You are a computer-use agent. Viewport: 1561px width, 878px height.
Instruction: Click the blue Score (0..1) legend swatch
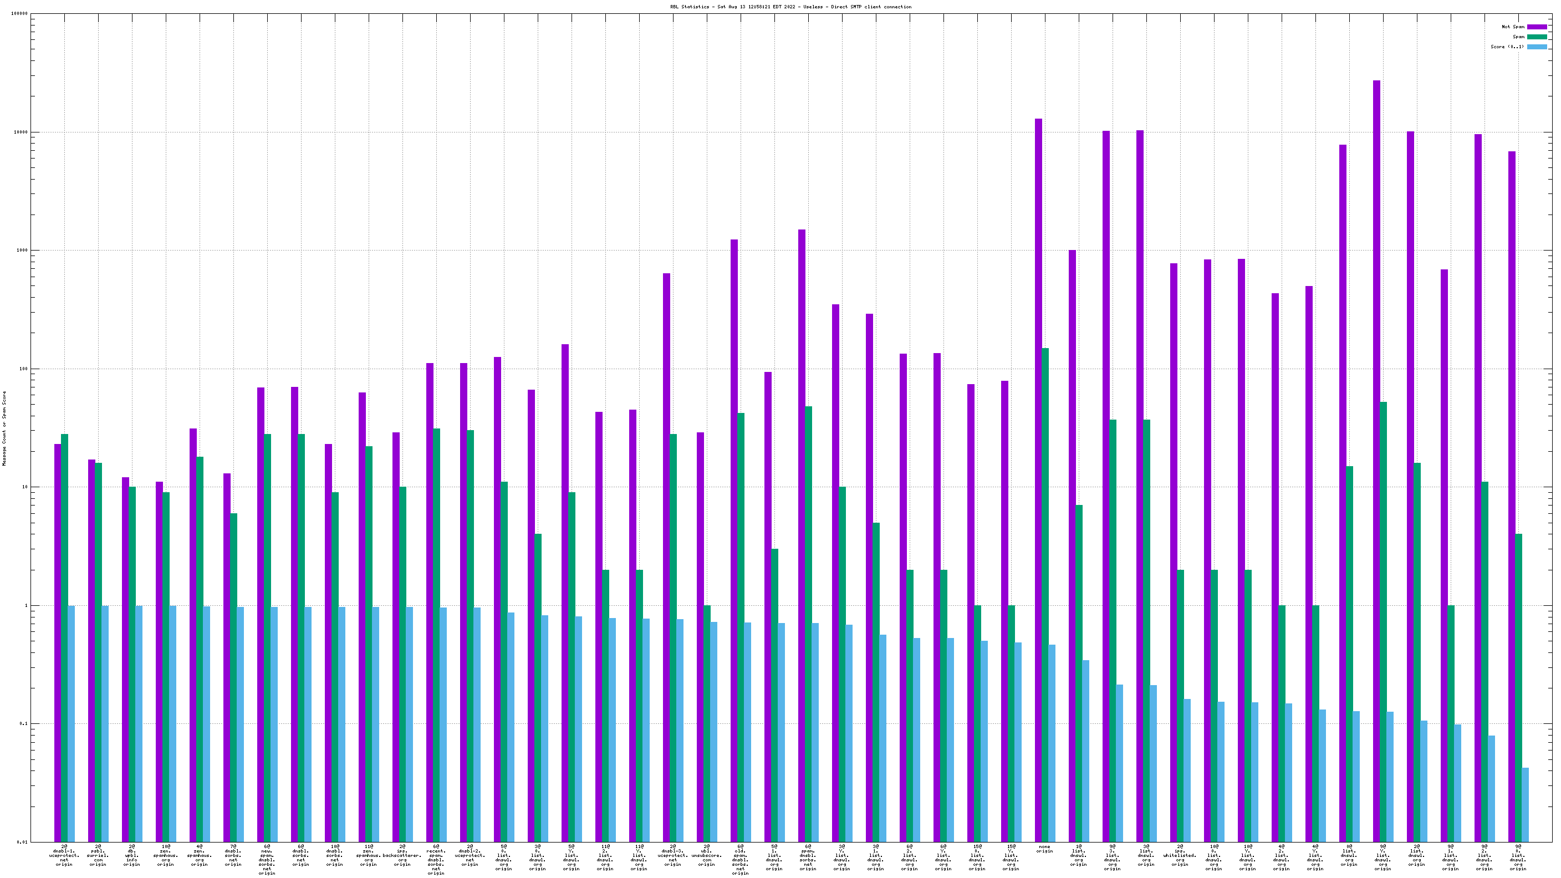coord(1536,47)
